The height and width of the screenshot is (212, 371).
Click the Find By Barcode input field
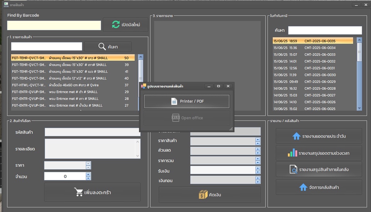(54, 25)
